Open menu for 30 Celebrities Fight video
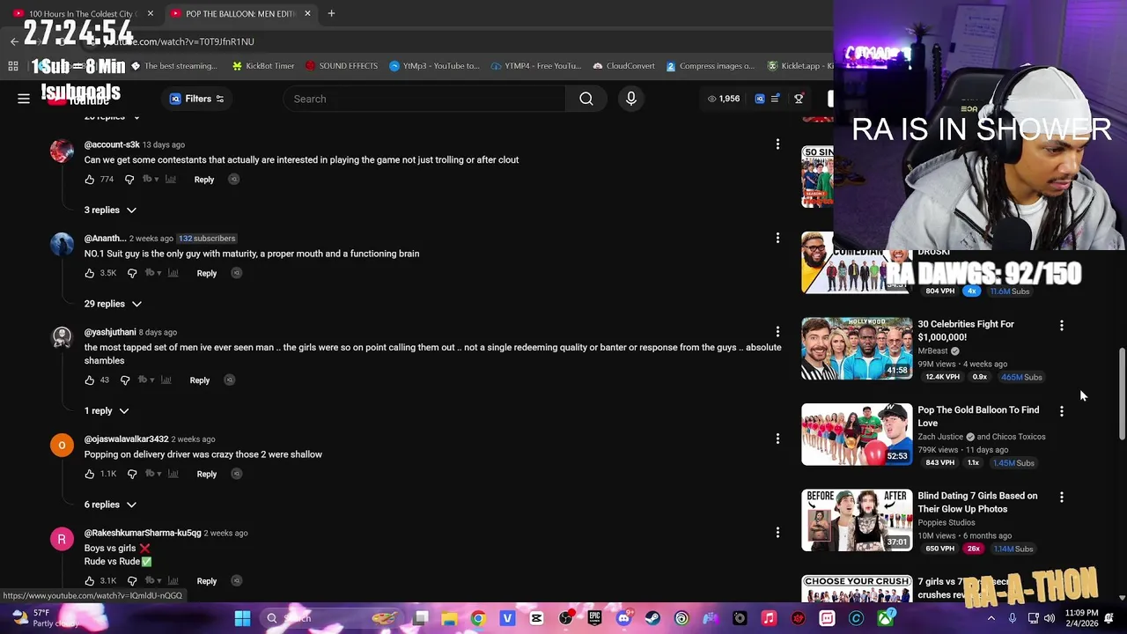This screenshot has height=634, width=1127. pos(1061,326)
